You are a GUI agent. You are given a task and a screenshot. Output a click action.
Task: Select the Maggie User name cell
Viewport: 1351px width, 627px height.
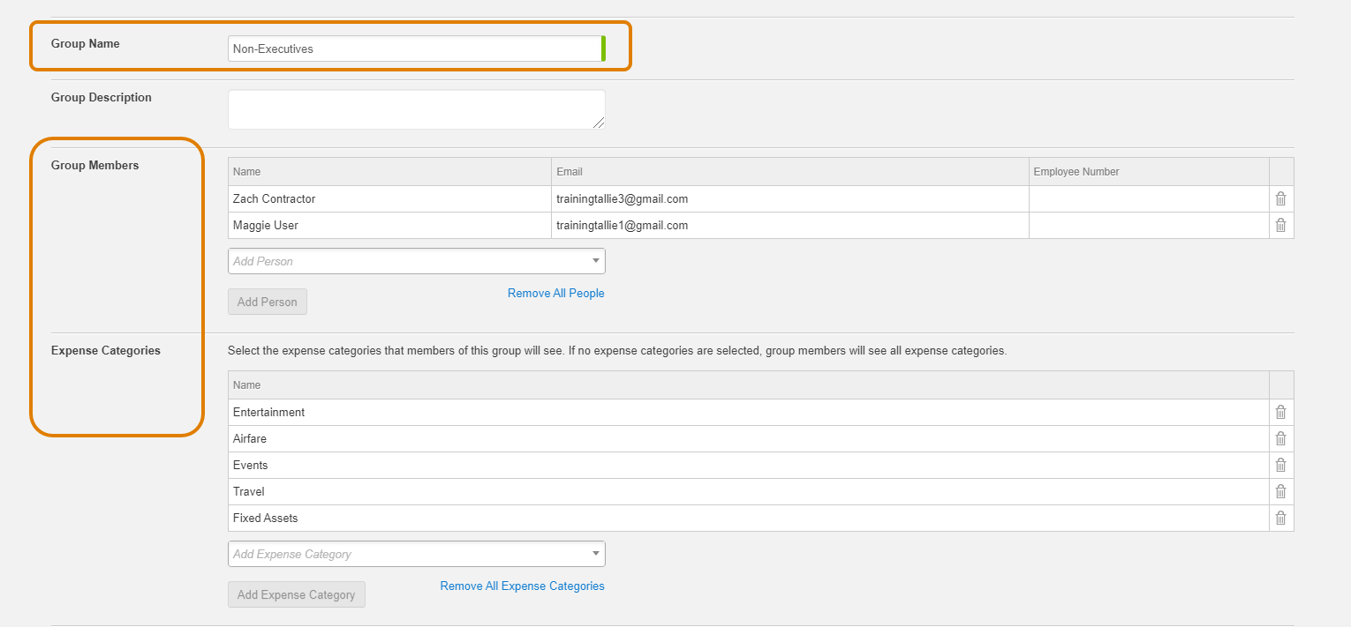pyautogui.click(x=389, y=226)
